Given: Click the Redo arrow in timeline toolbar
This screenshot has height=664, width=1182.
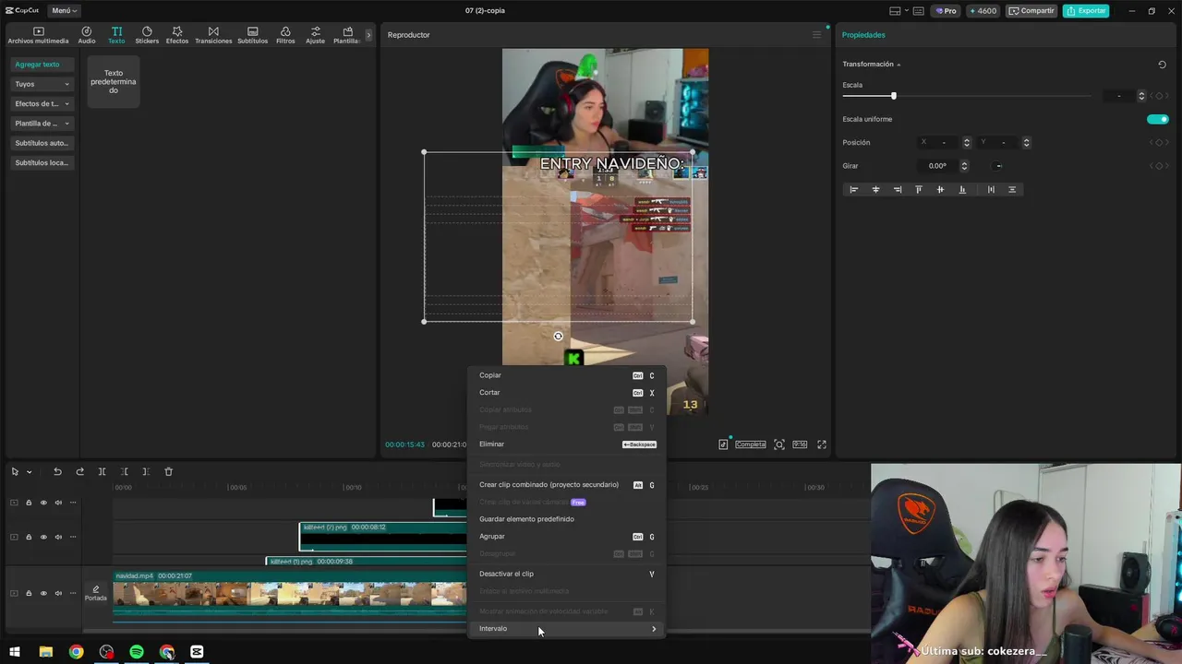Looking at the screenshot, I should [x=79, y=471].
